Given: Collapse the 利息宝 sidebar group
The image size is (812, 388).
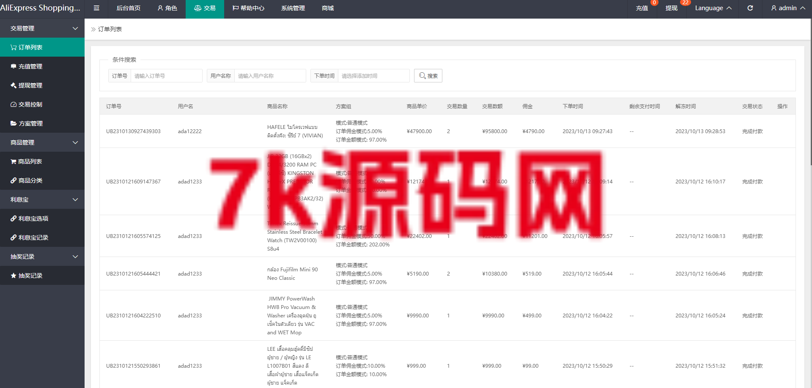Looking at the screenshot, I should (x=42, y=199).
